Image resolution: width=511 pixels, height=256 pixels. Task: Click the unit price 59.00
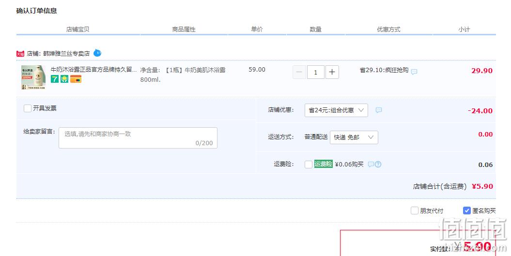click(257, 69)
